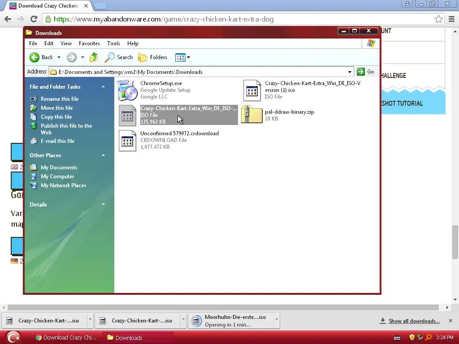Click Copy this file

point(56,117)
